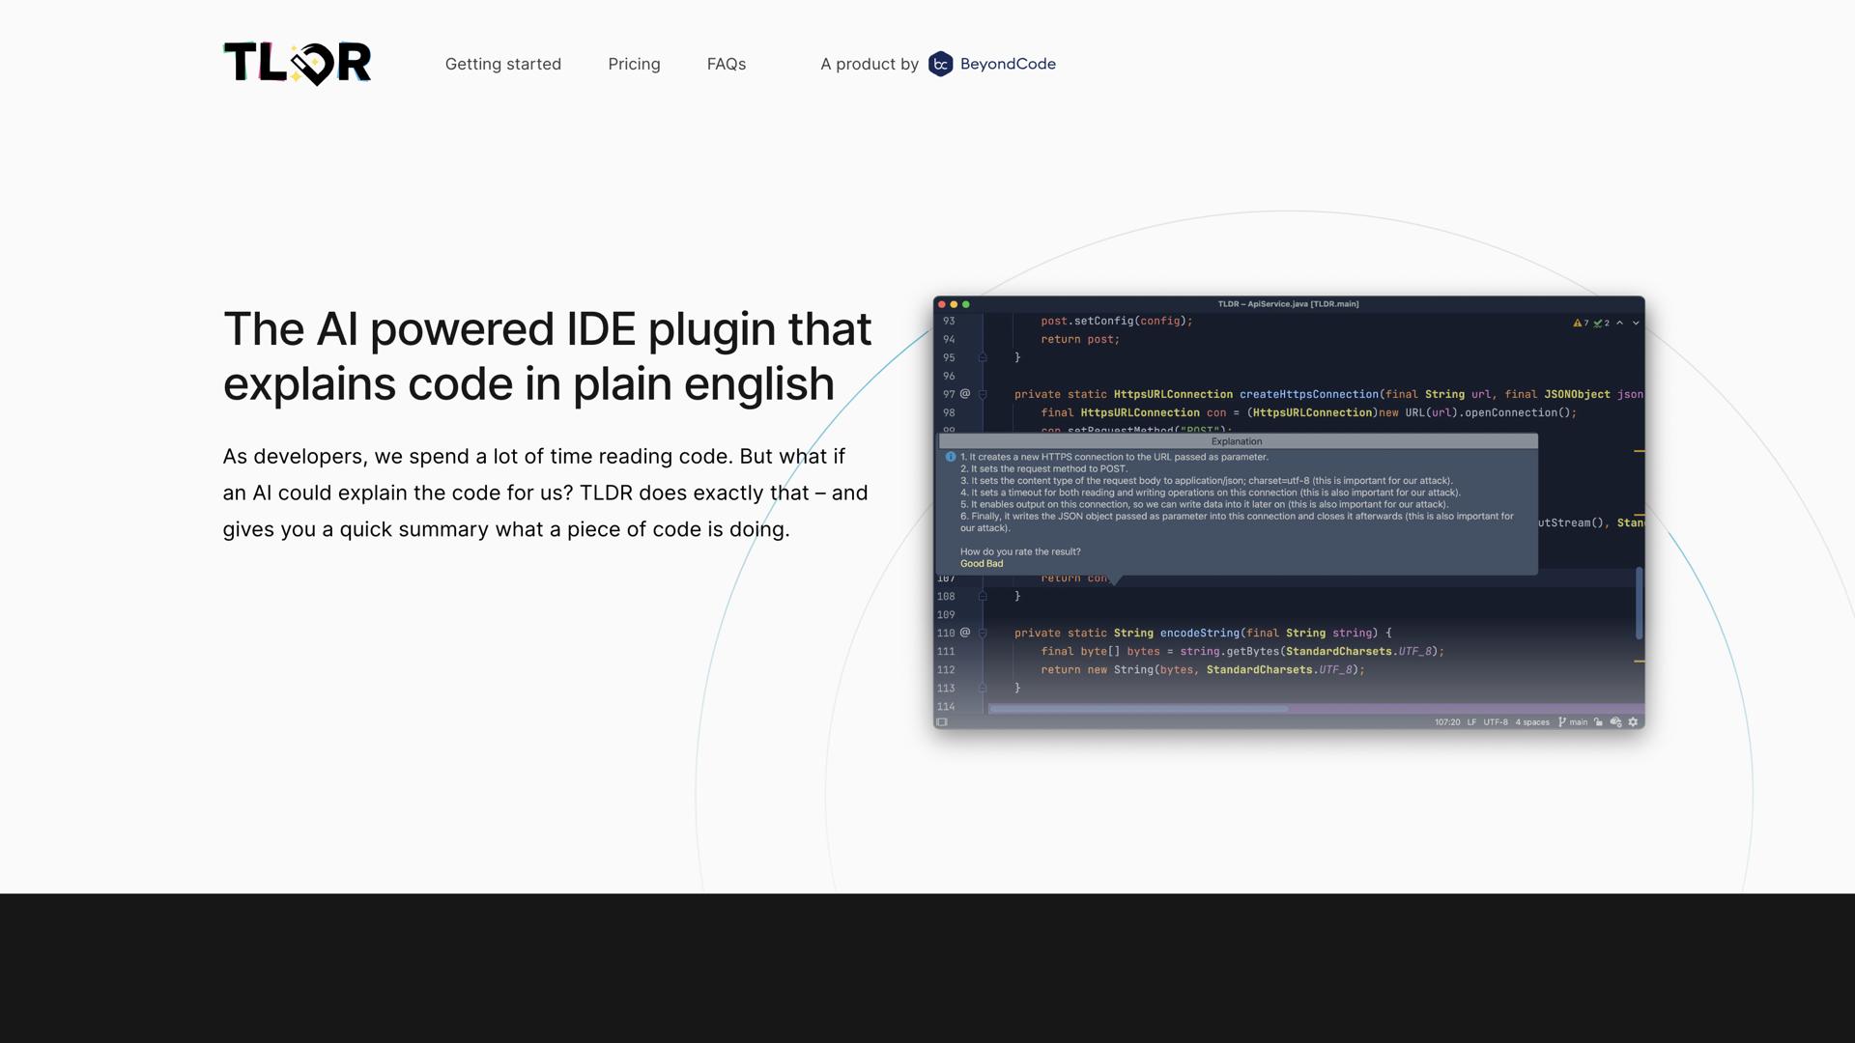Rate the explanation as Good

pyautogui.click(x=971, y=563)
